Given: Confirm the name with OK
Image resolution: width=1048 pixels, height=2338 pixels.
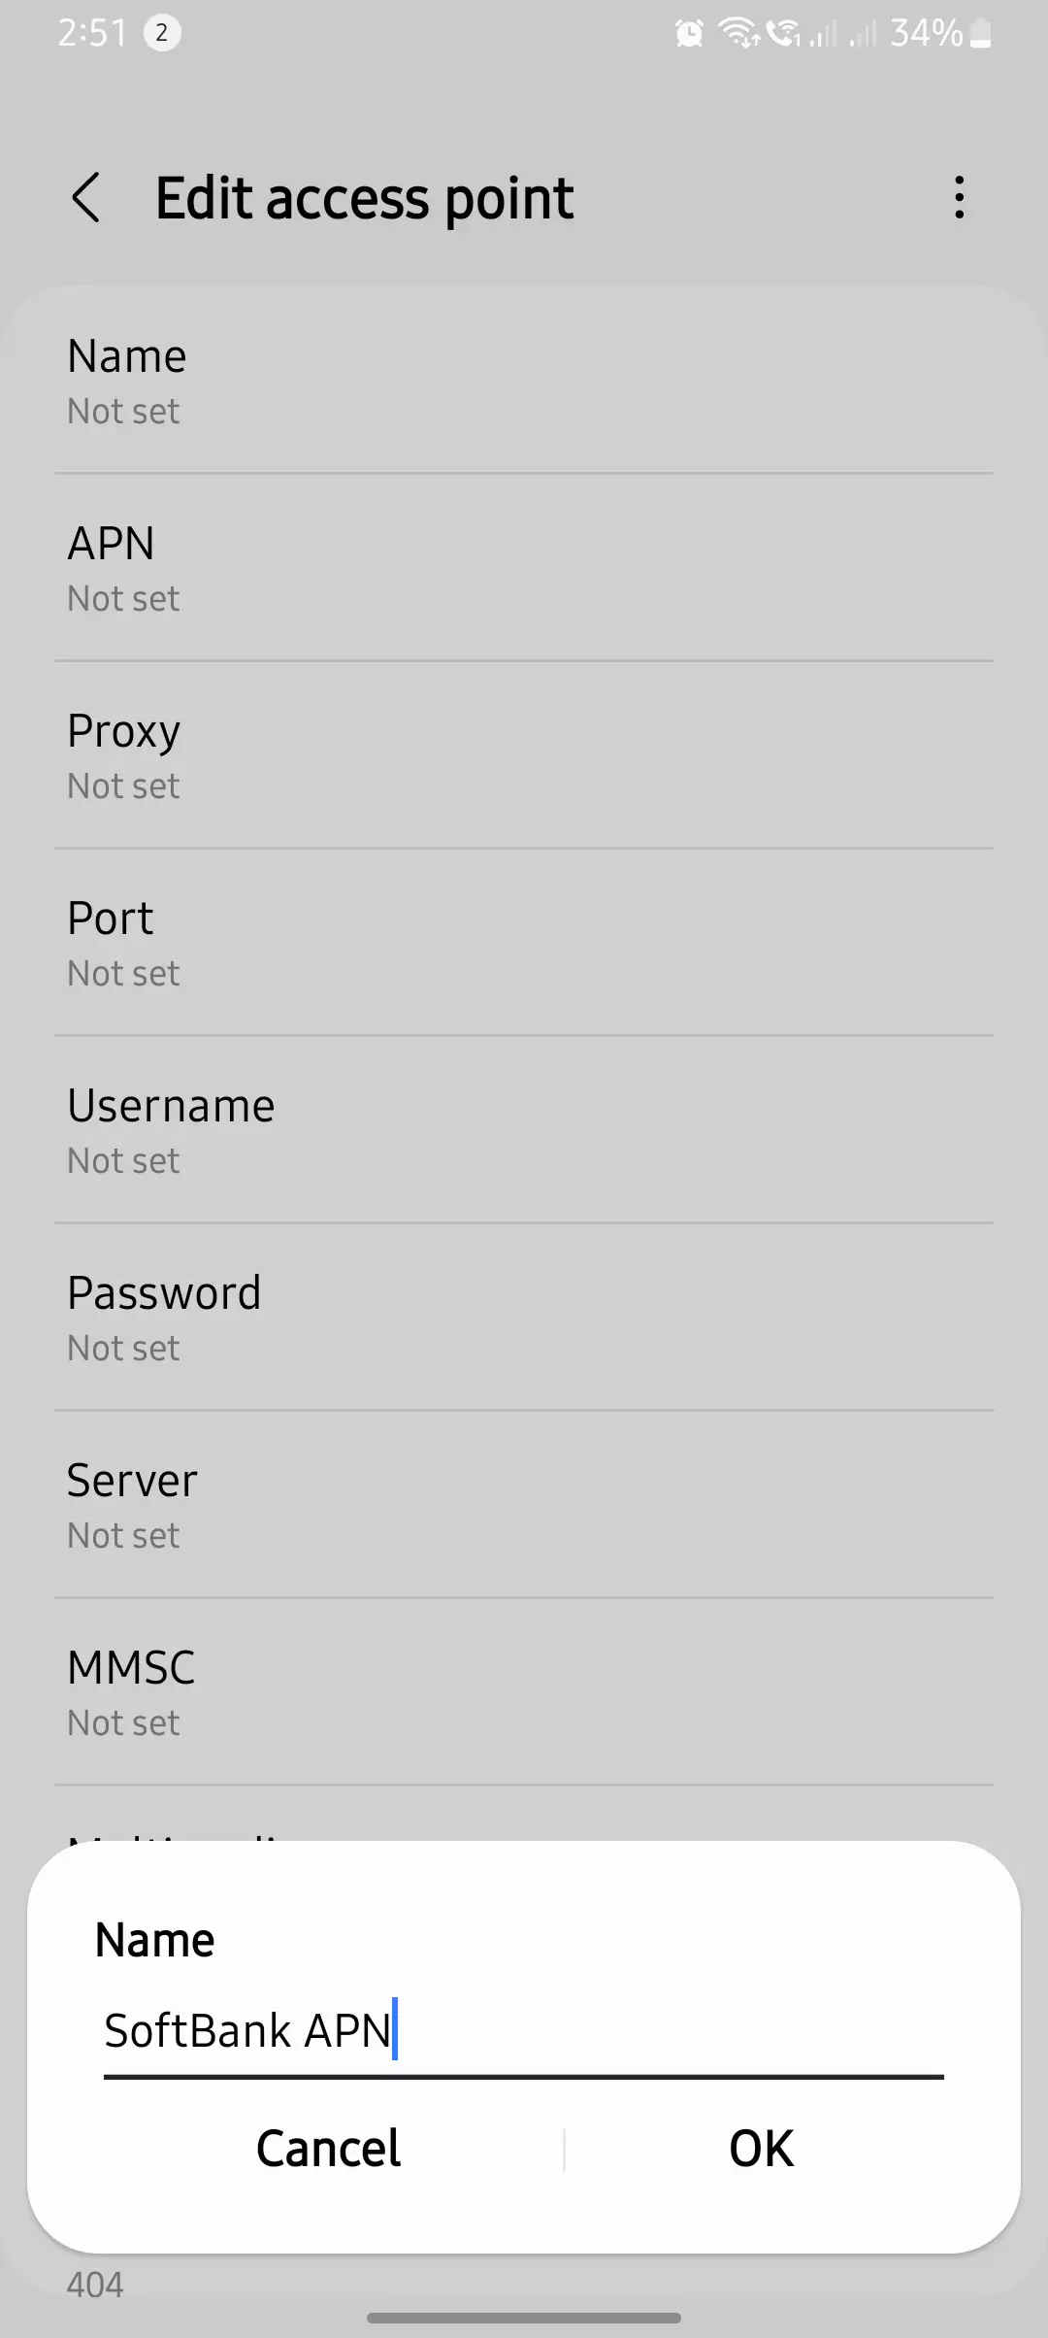Looking at the screenshot, I should tap(761, 2149).
